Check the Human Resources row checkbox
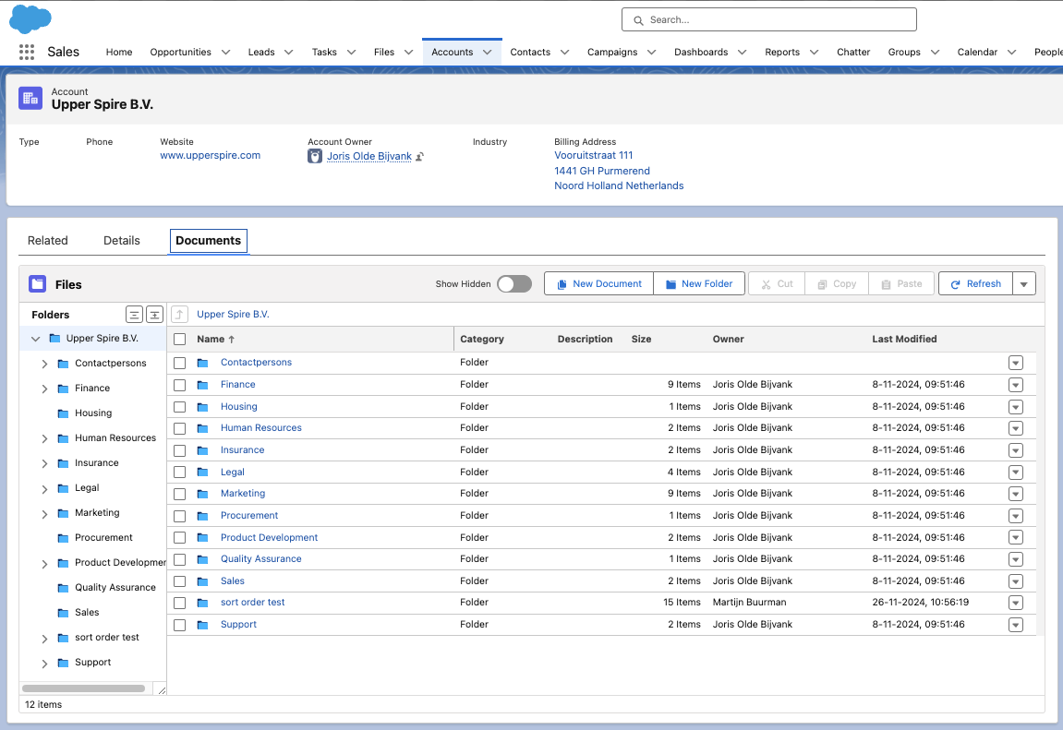 pyautogui.click(x=180, y=428)
